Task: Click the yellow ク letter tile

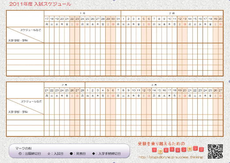Action: tap(160, 152)
